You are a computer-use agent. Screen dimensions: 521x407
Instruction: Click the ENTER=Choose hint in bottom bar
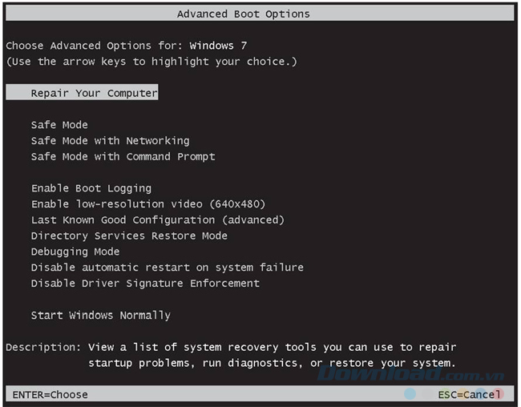pos(50,394)
